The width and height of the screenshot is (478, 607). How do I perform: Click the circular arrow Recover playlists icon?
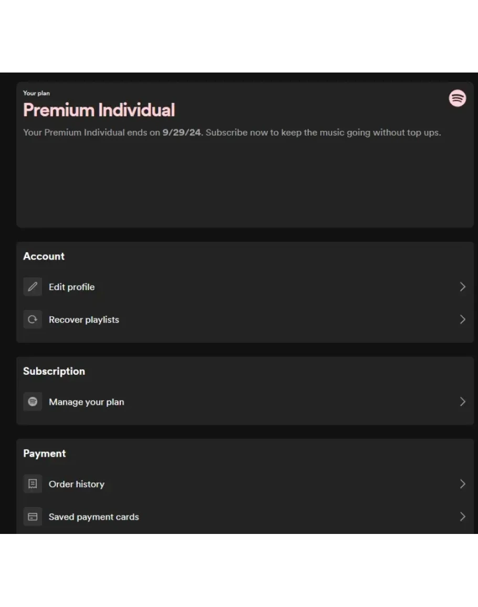click(x=33, y=320)
